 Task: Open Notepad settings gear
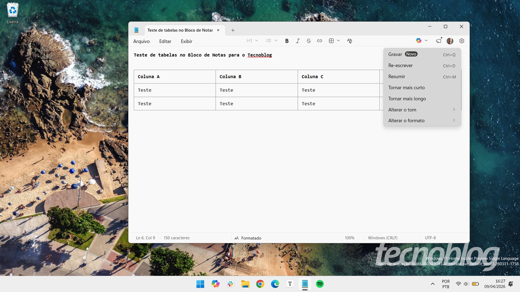click(461, 41)
